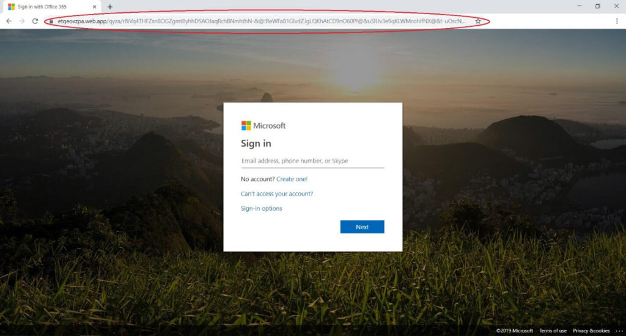Go back with the browser back arrow

(x=9, y=21)
